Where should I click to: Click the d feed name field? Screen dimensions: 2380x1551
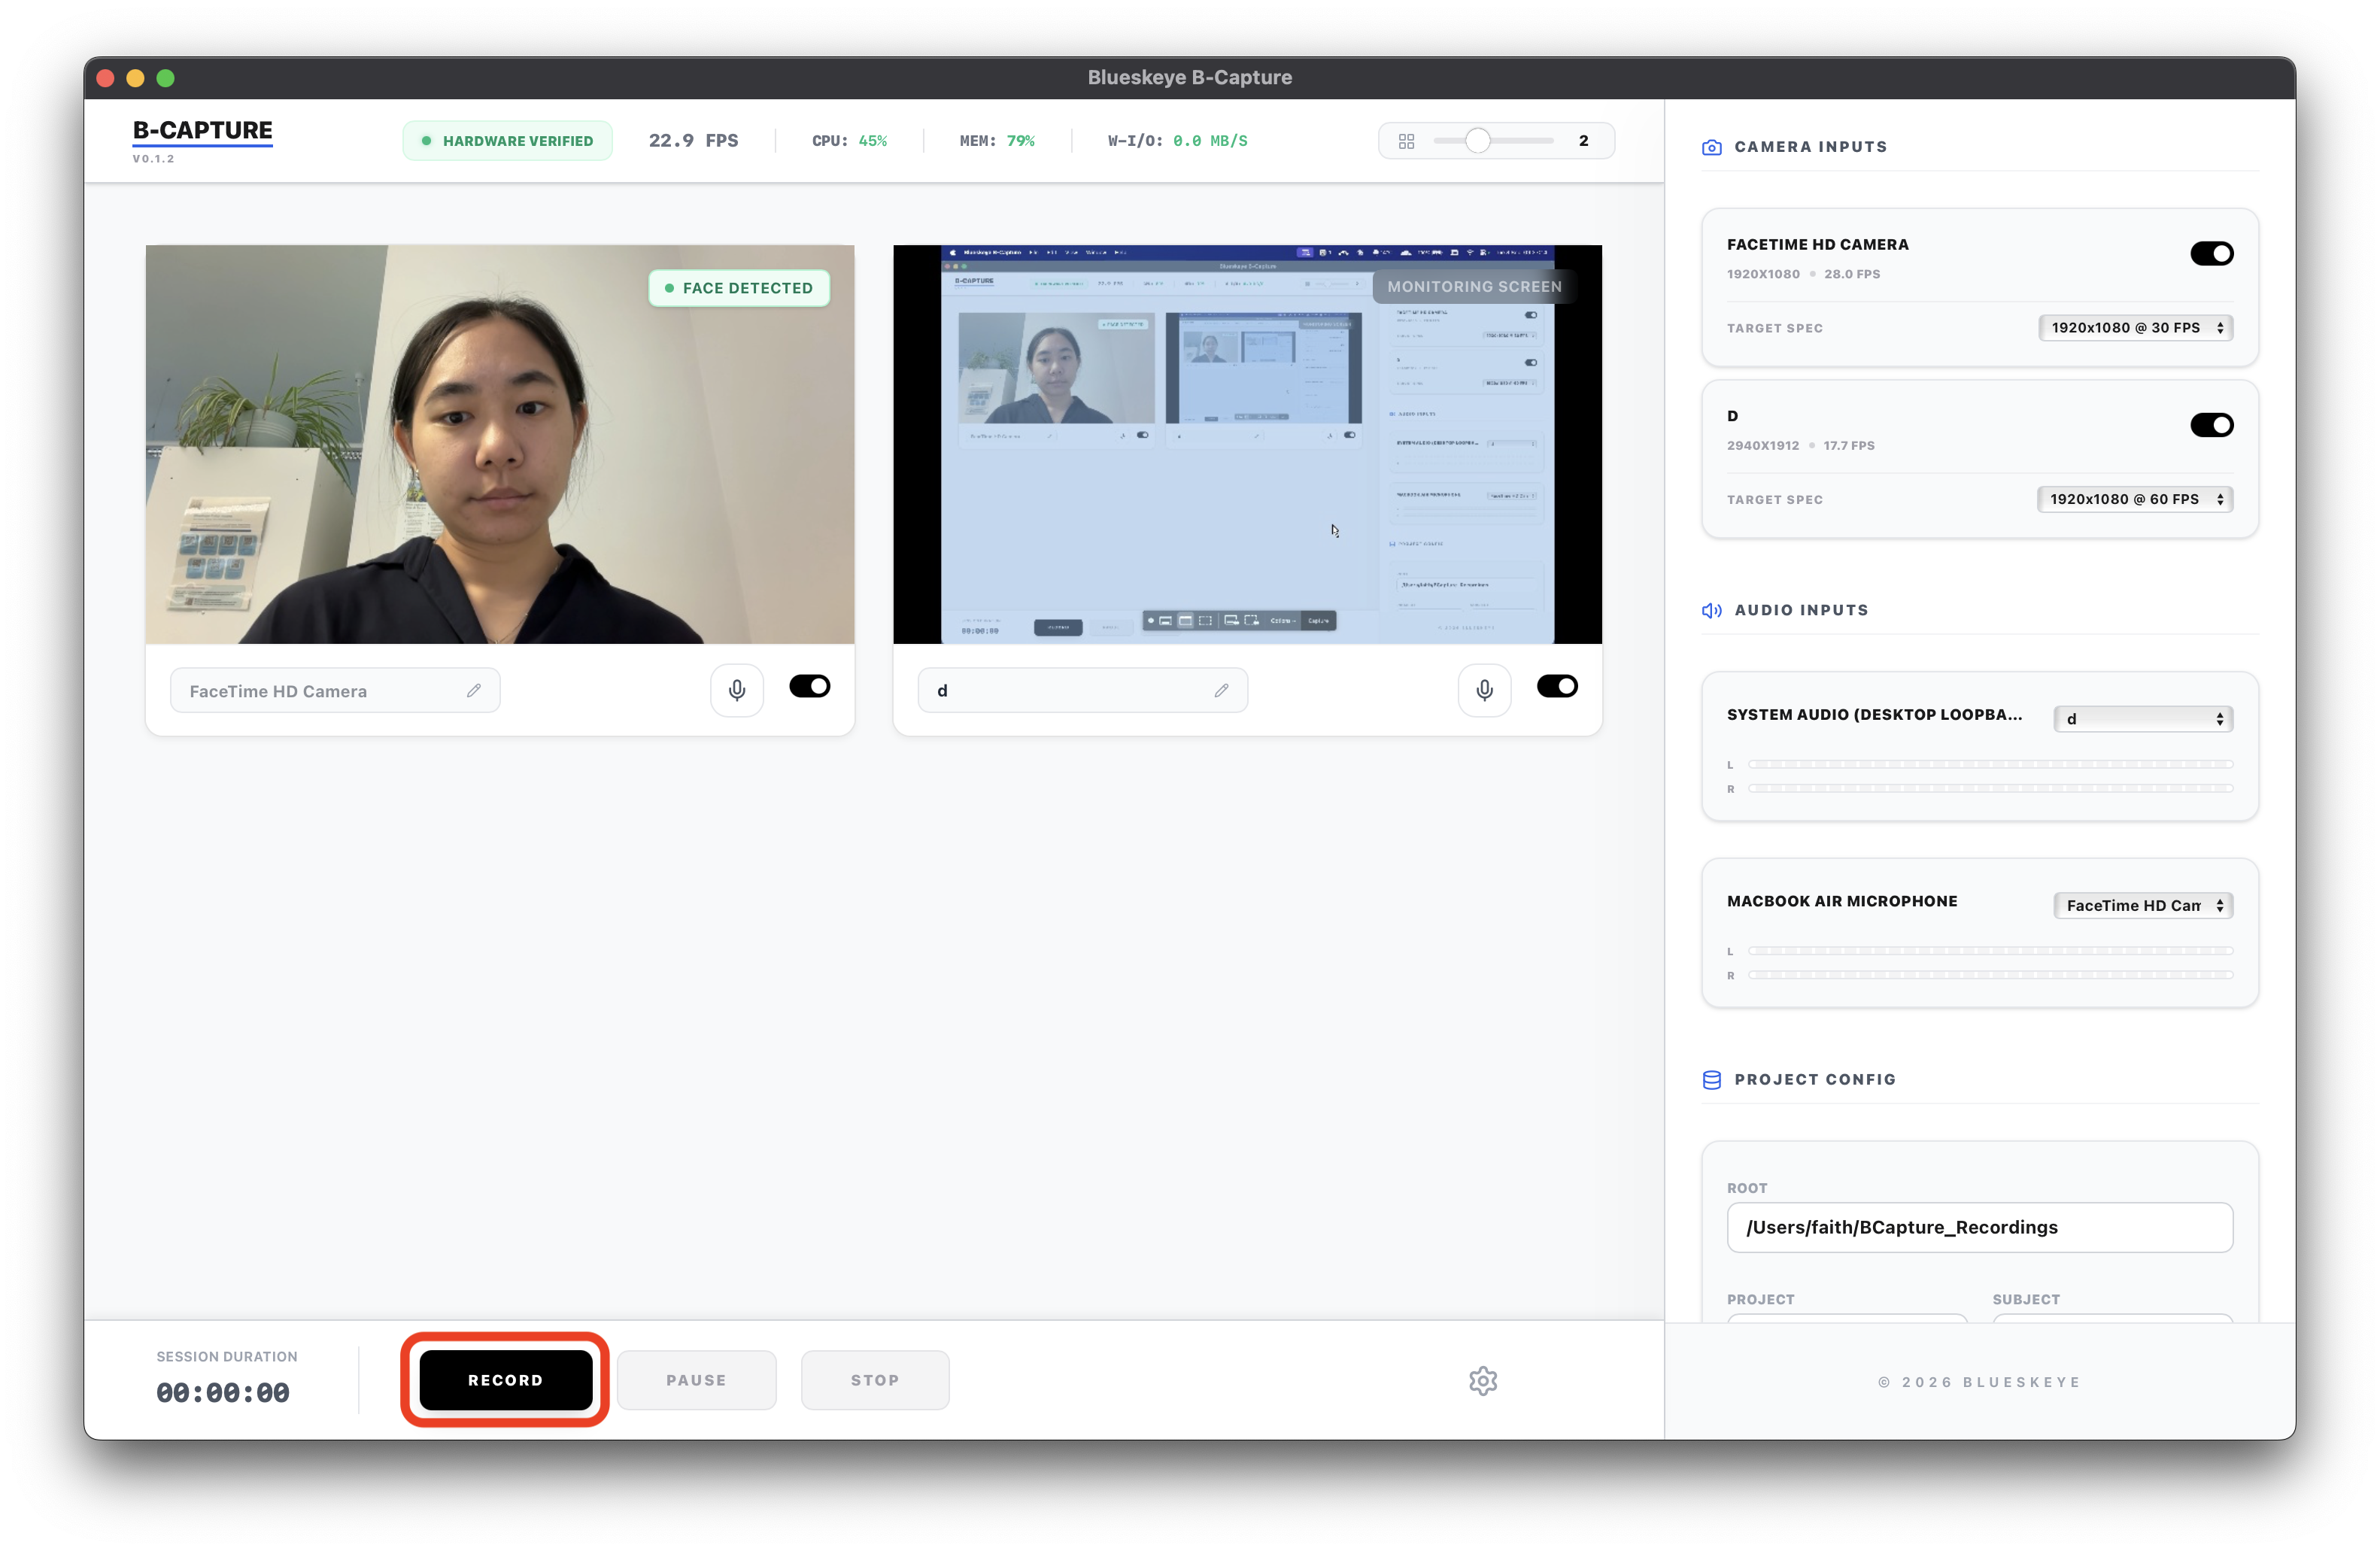(1082, 690)
